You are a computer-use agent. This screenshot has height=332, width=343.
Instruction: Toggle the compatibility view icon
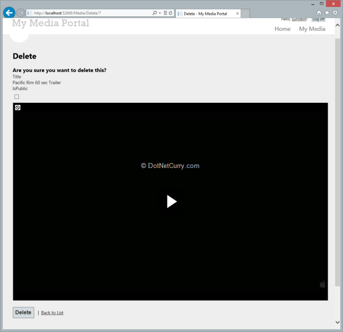(x=166, y=13)
